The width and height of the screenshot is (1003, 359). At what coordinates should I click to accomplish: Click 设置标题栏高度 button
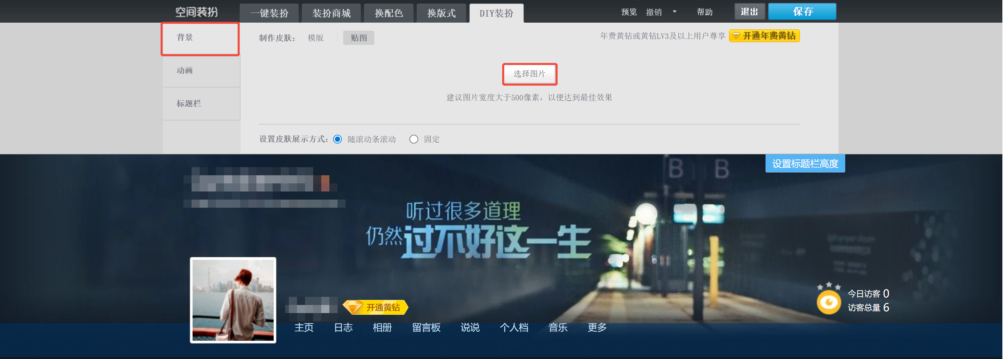tap(805, 163)
